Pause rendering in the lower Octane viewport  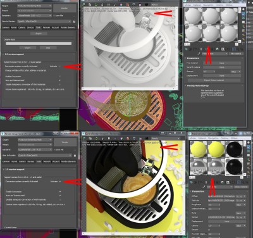109,139
